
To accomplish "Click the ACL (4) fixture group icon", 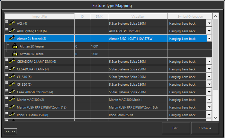I will click(12, 23).
